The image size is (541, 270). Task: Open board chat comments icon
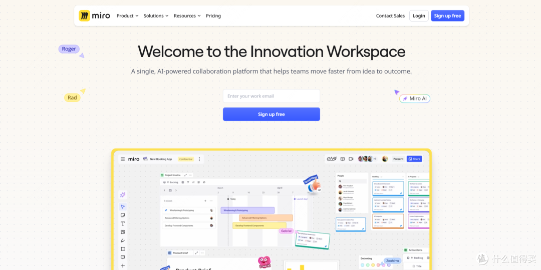click(x=343, y=159)
